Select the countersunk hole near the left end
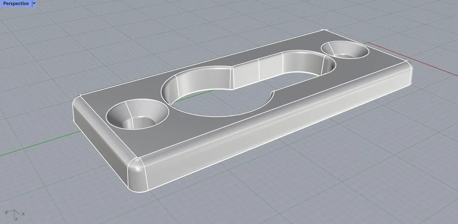This screenshot has height=224, width=458. point(137,114)
